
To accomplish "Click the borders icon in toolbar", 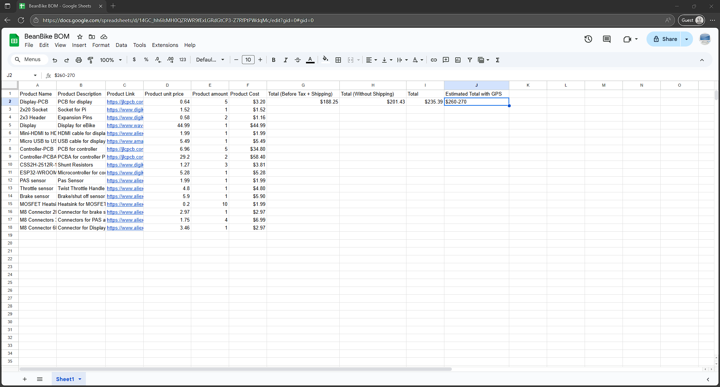I will pyautogui.click(x=338, y=60).
